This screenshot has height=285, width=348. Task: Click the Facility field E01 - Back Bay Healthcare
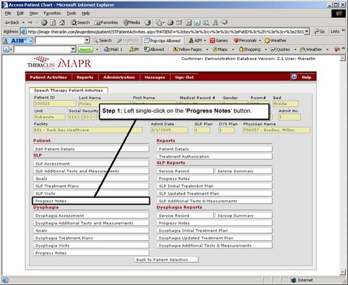pos(88,130)
